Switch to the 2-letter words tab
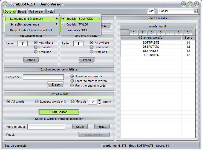This screenshot has width=202, height=150. coord(188,32)
